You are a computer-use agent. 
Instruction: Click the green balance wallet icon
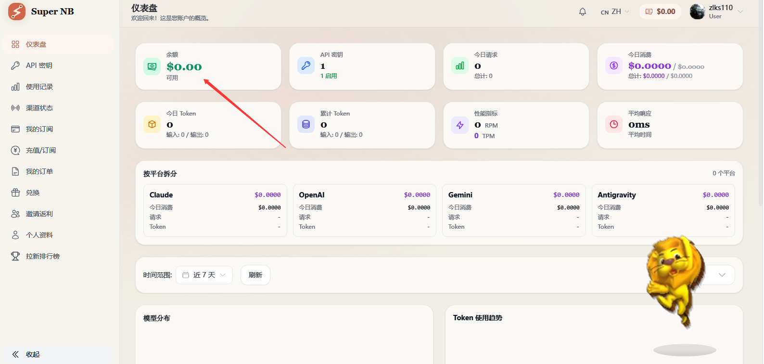pyautogui.click(x=152, y=66)
